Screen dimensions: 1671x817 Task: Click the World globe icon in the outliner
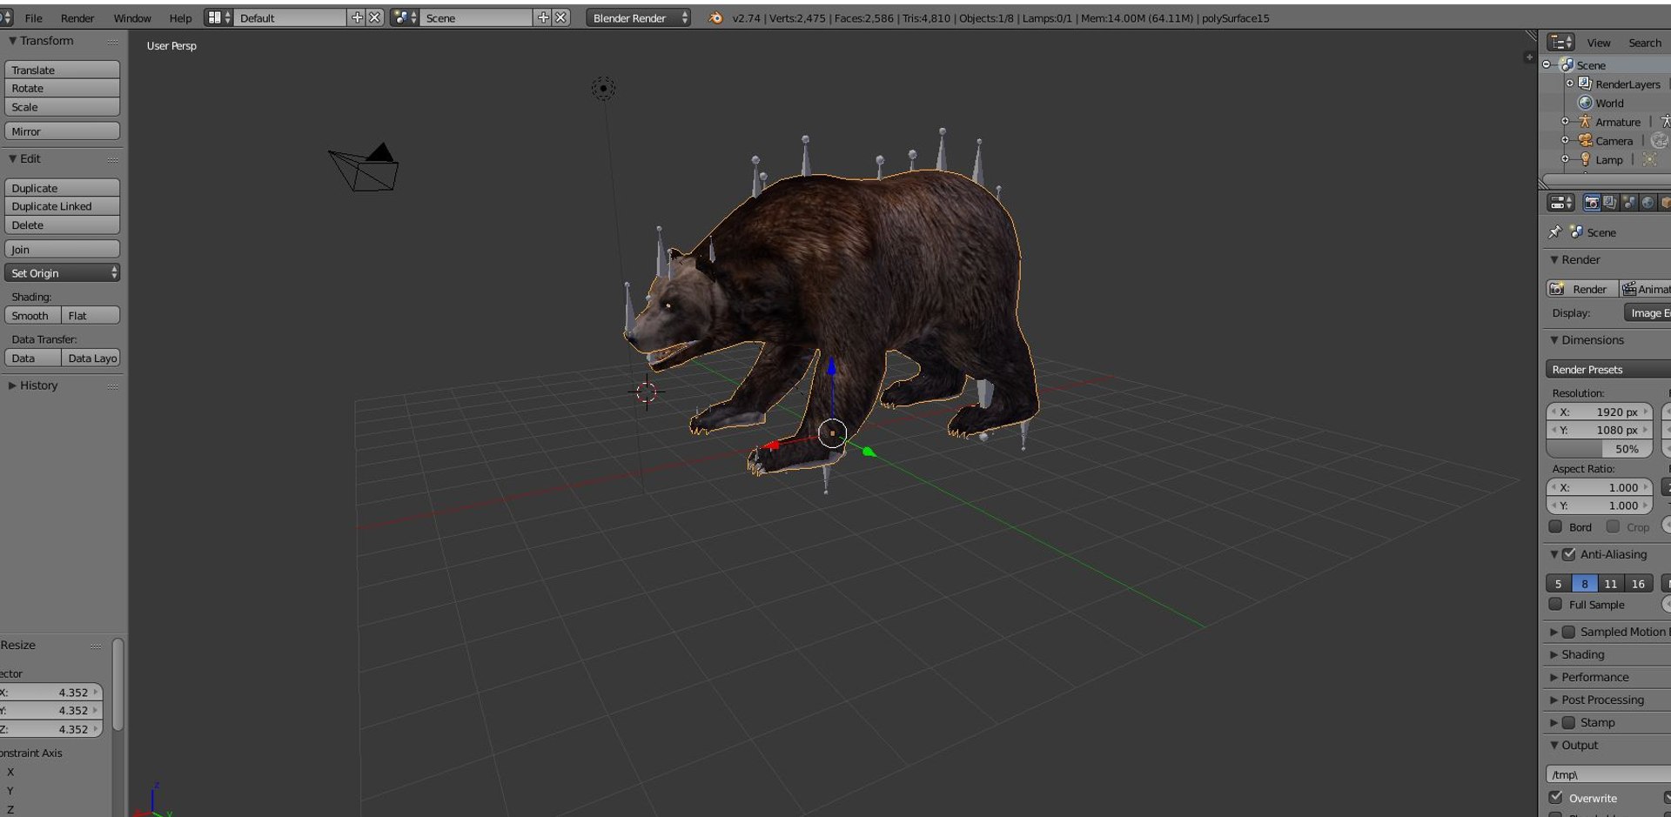point(1586,103)
